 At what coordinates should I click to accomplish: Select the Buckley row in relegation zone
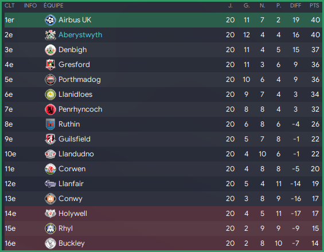163,243
